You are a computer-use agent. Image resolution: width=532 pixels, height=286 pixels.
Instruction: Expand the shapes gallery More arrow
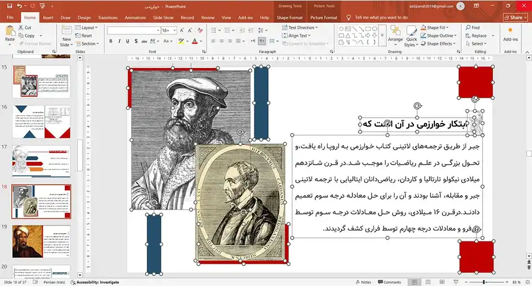pos(382,35)
